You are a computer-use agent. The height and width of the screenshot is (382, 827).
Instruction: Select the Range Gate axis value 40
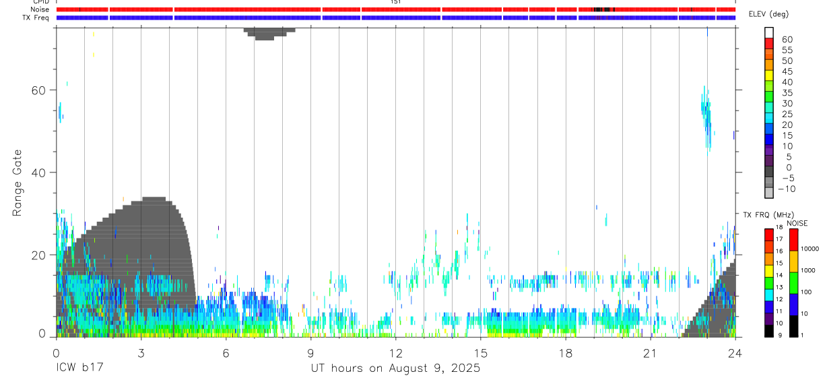[39, 172]
